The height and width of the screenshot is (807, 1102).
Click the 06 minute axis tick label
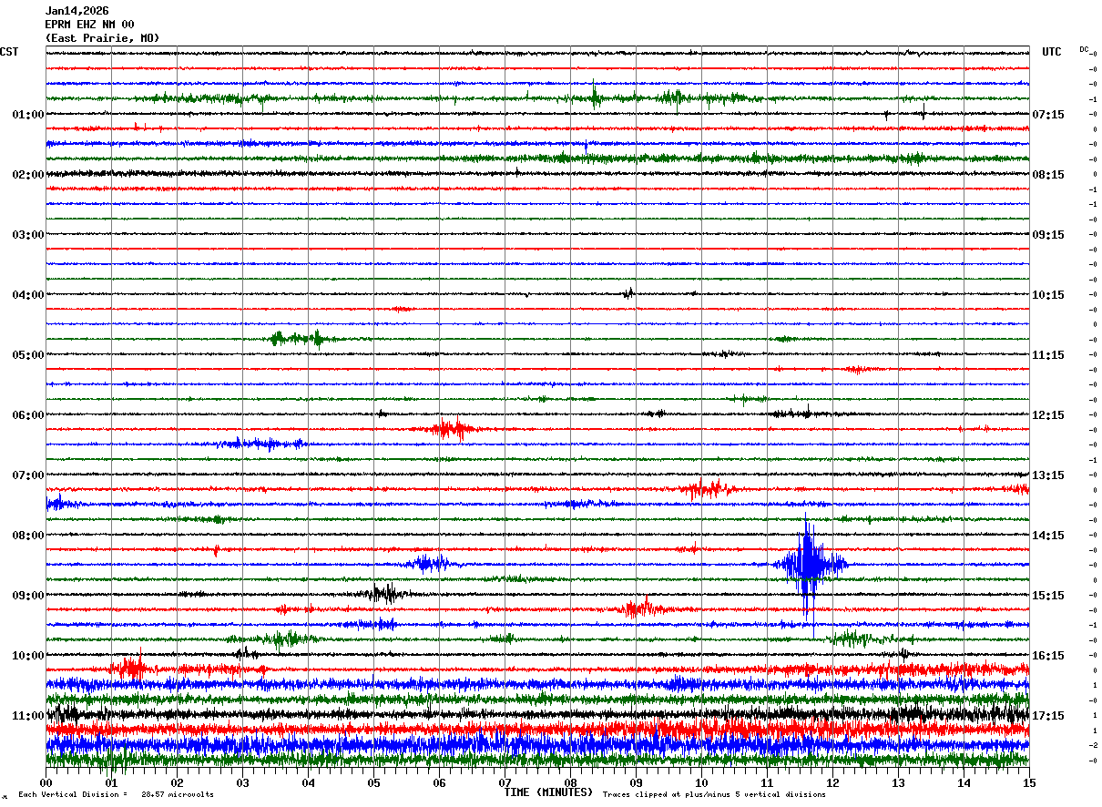pyautogui.click(x=440, y=782)
